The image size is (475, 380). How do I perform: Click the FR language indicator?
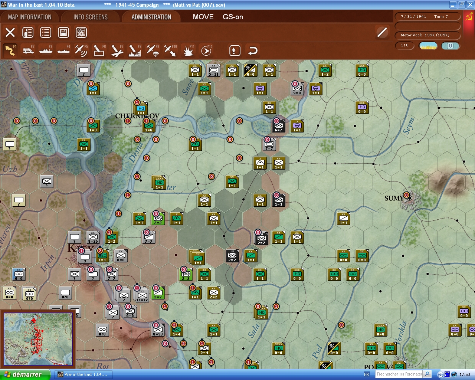click(x=367, y=374)
